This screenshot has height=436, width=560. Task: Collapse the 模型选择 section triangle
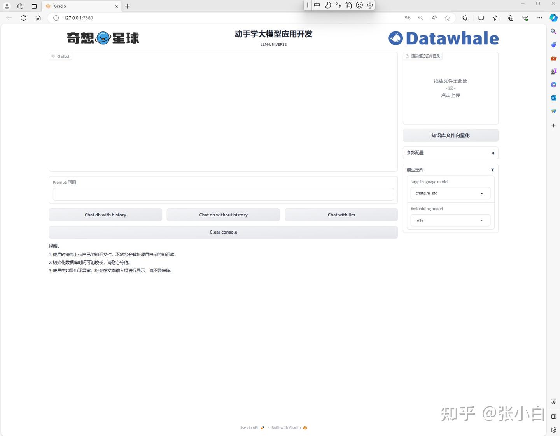pos(492,170)
